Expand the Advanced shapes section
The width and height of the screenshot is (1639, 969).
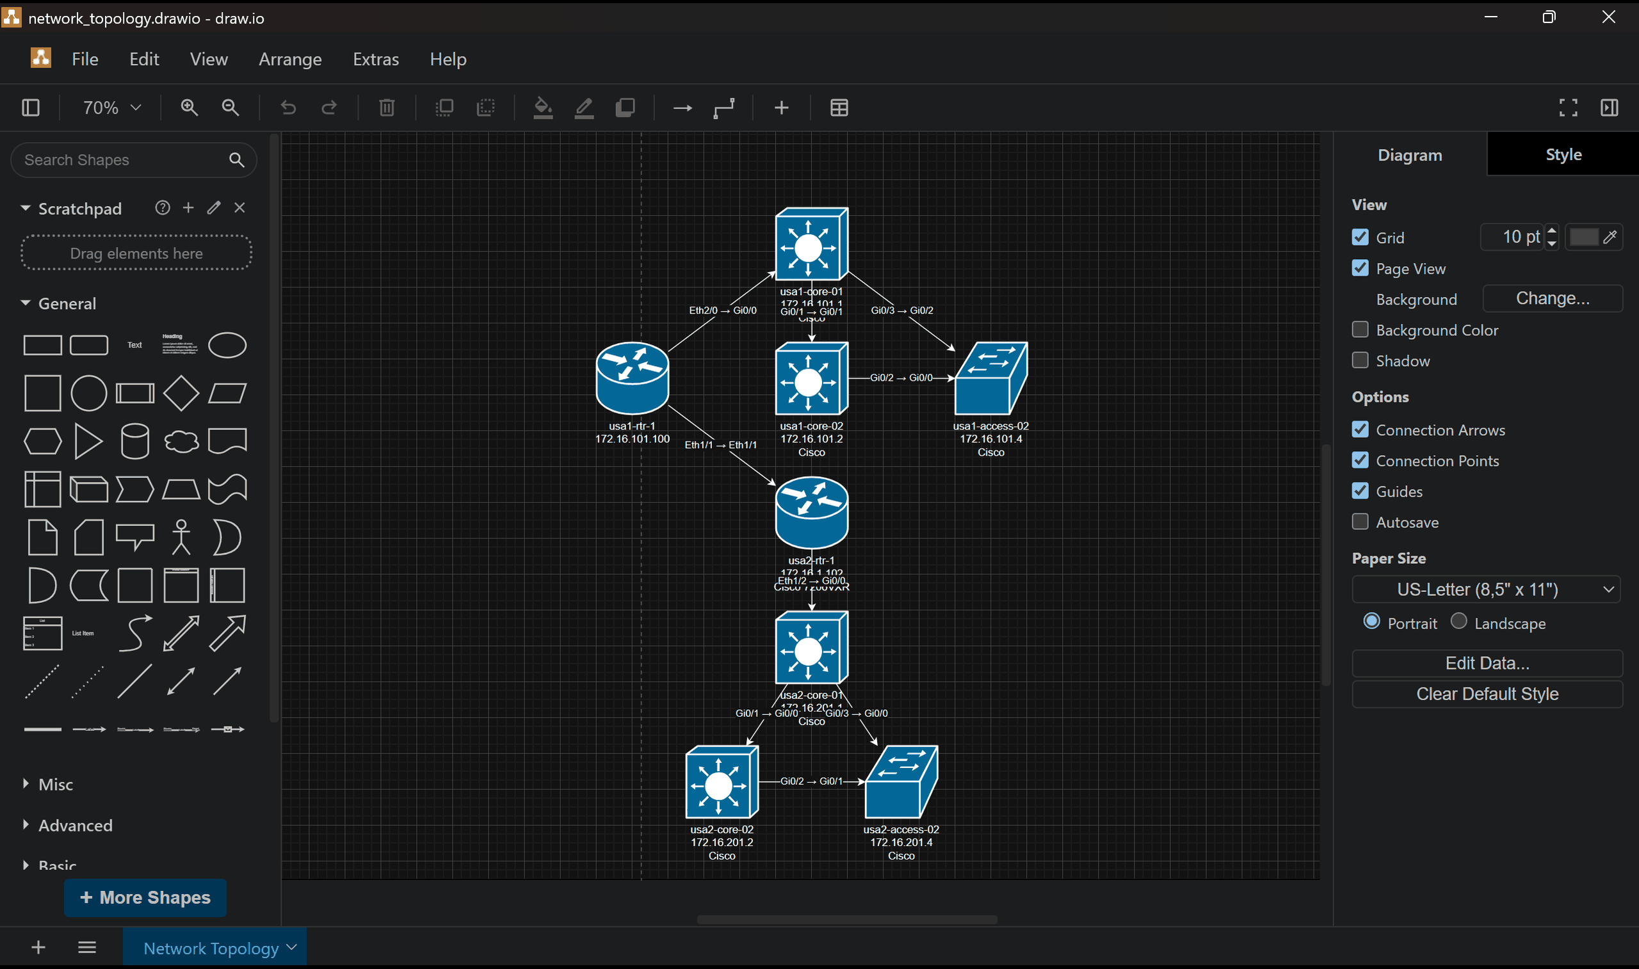[26, 825]
